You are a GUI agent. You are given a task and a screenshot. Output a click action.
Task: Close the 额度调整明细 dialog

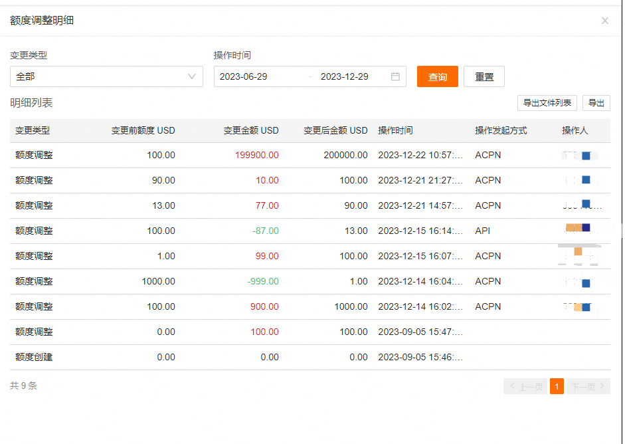604,21
